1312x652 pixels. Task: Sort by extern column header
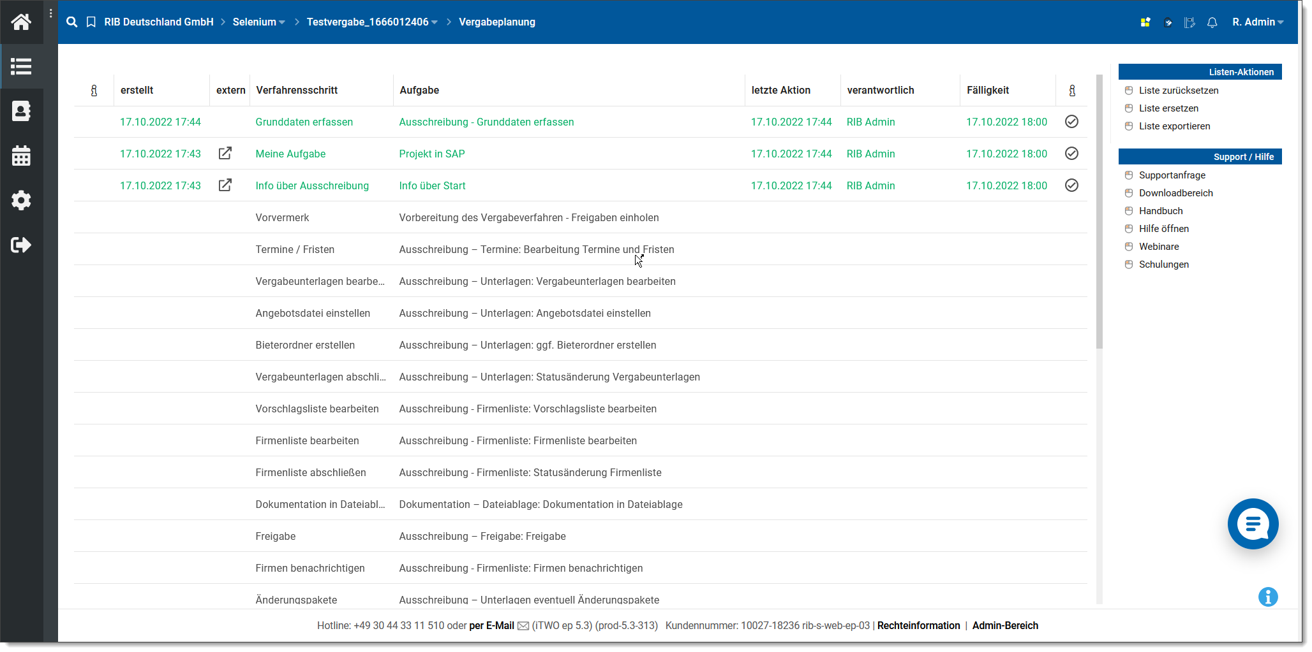[230, 91]
